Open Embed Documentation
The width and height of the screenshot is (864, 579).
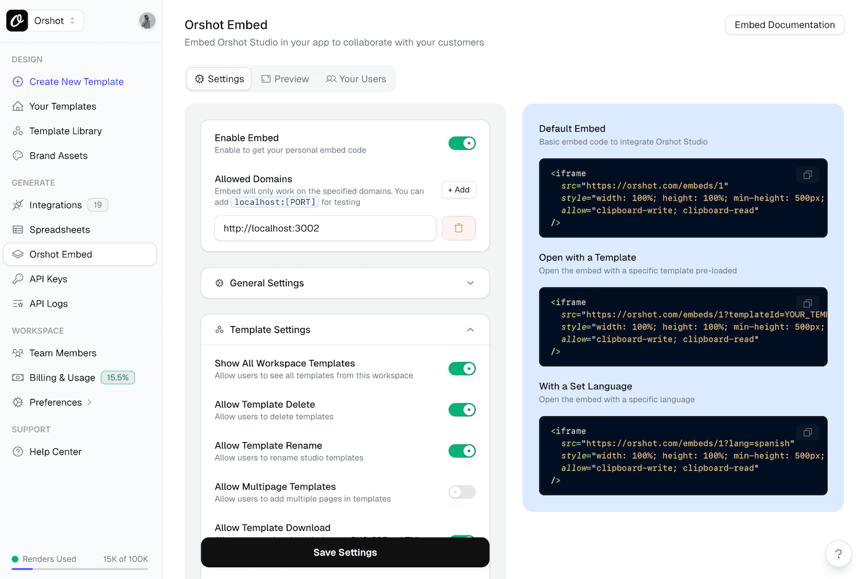(x=784, y=25)
